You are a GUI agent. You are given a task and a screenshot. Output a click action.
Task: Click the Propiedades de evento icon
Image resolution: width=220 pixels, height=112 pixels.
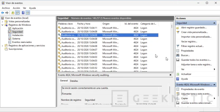pyautogui.click(x=178, y=89)
